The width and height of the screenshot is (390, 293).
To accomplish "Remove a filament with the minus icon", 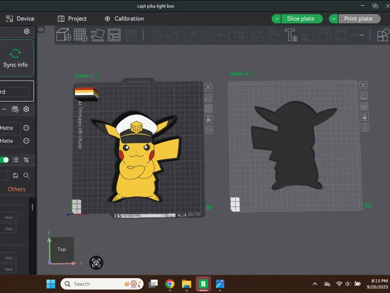I will pos(4,109).
